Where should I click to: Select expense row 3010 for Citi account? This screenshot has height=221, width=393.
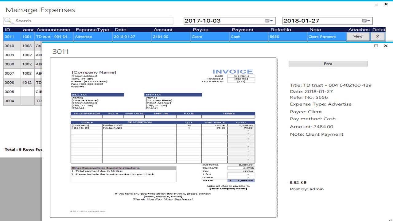pos(21,46)
